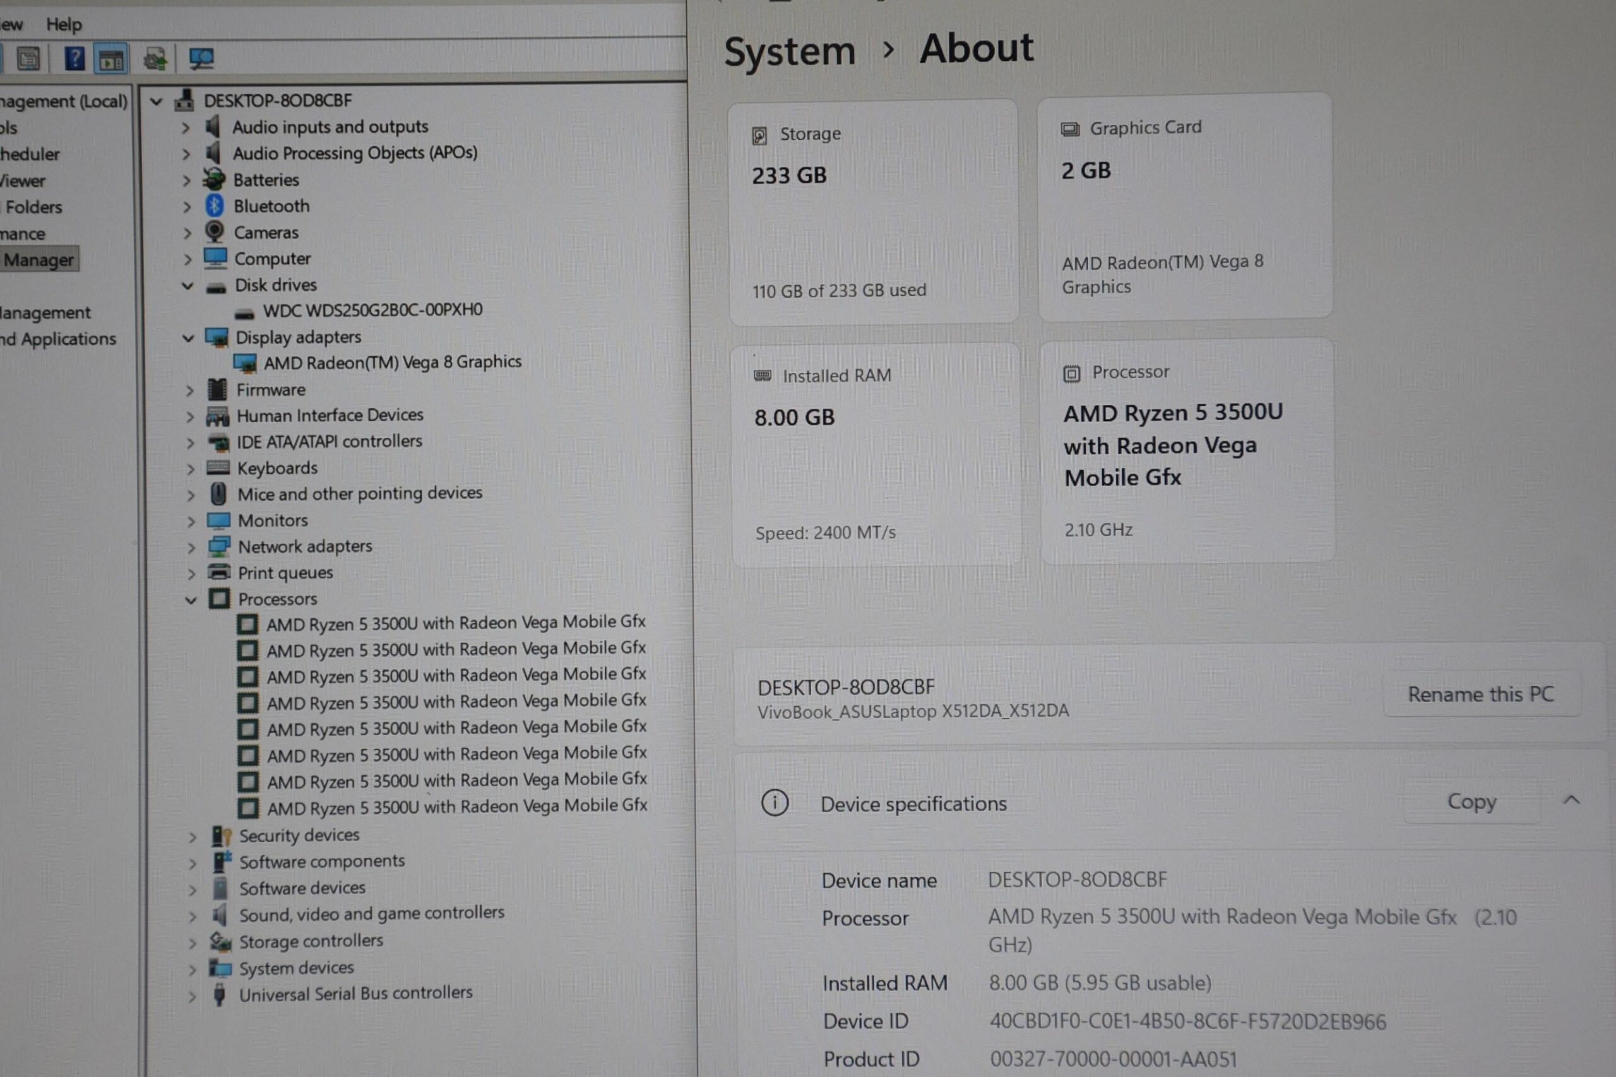The width and height of the screenshot is (1616, 1077).
Task: Select the Software devices category label
Action: (x=302, y=888)
